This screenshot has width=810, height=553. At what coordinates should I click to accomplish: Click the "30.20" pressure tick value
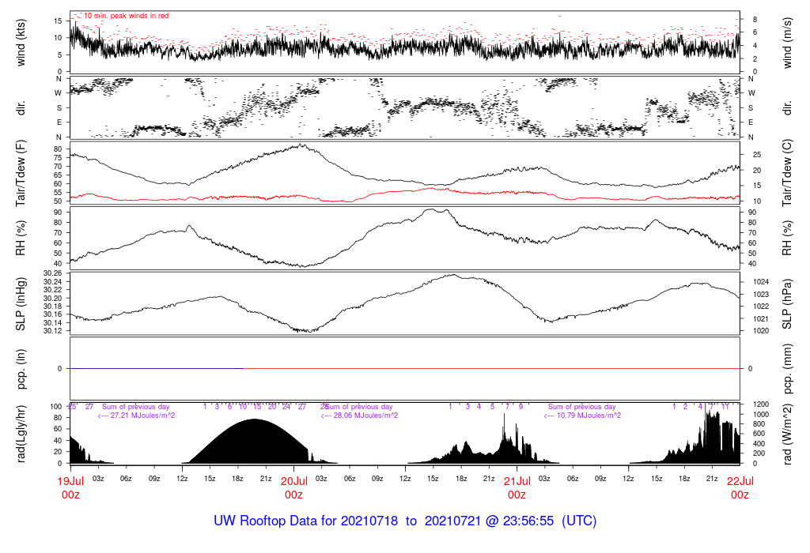(53, 298)
